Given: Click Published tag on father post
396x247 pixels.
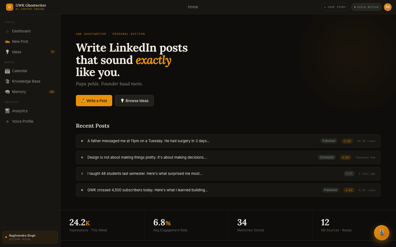Looking at the screenshot, I should click(329, 141).
